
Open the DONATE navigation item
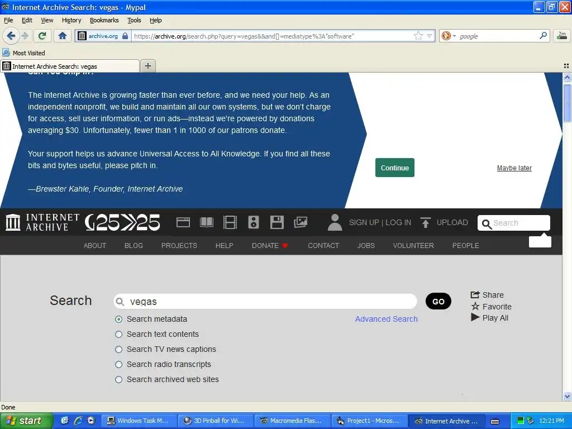pyautogui.click(x=270, y=246)
